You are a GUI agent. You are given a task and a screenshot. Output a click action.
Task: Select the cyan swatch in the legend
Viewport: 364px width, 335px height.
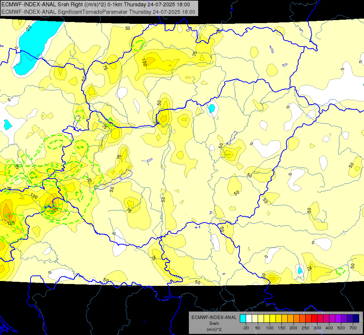pos(243,318)
